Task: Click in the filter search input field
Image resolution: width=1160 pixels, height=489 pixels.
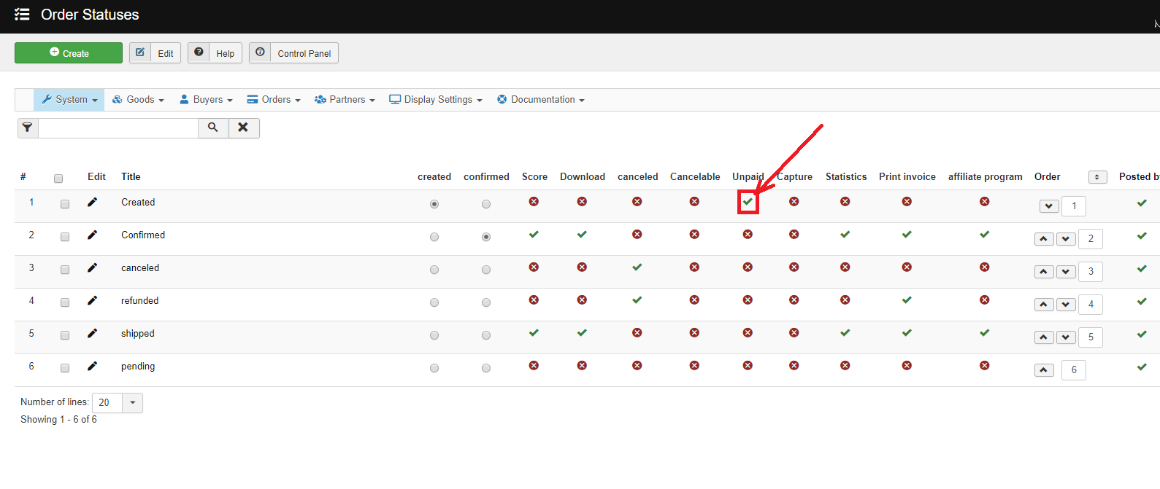Action: click(x=118, y=128)
